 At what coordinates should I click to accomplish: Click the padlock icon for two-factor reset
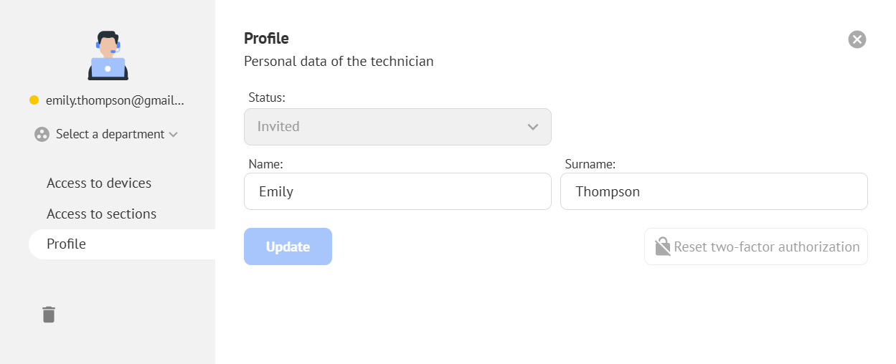pos(663,246)
